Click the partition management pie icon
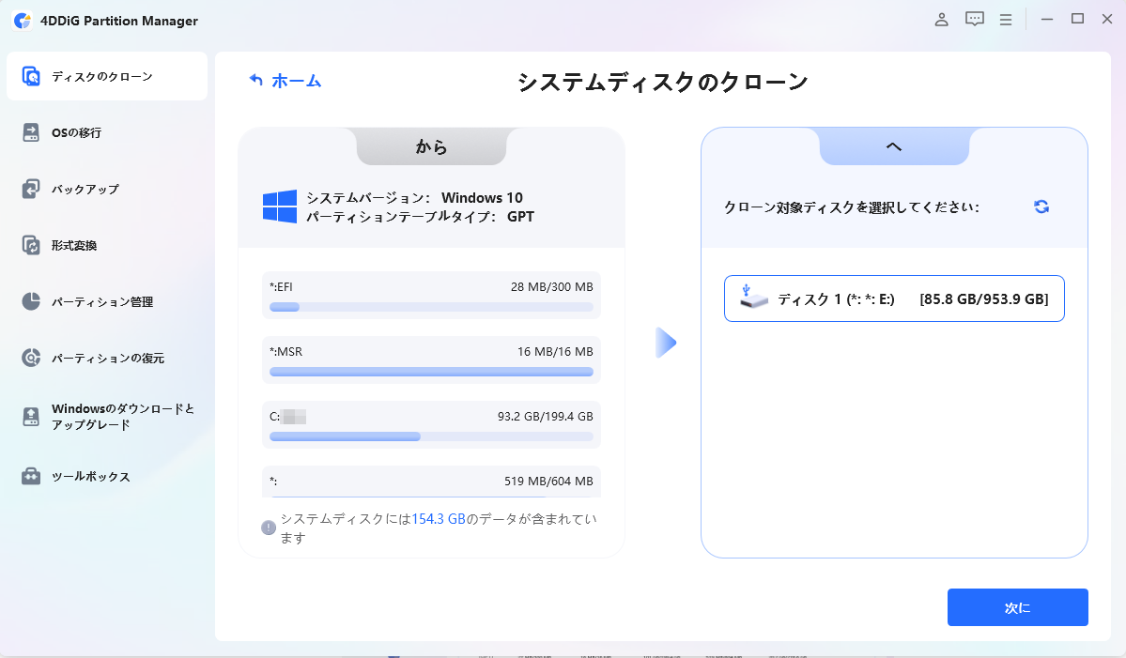Screen dimensions: 1126x658 coord(32,301)
